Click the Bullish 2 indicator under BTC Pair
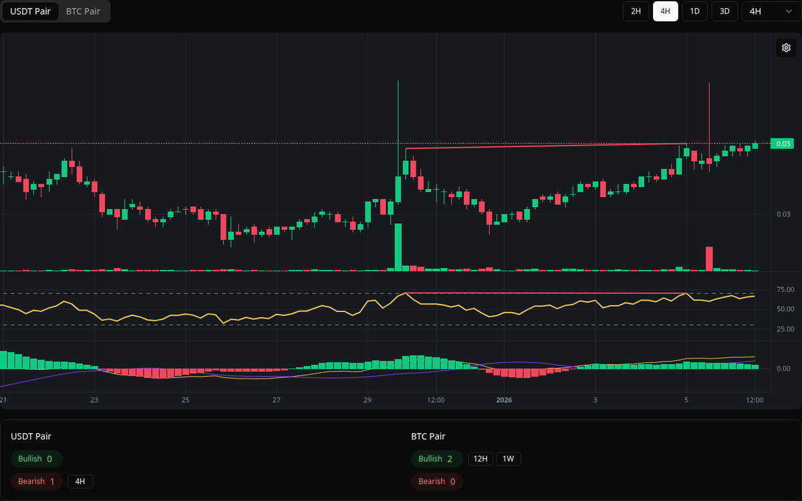 [x=436, y=459]
